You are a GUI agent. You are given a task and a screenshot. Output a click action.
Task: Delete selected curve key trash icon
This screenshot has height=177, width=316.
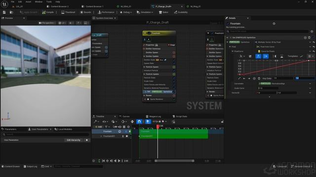pyautogui.click(x=259, y=79)
